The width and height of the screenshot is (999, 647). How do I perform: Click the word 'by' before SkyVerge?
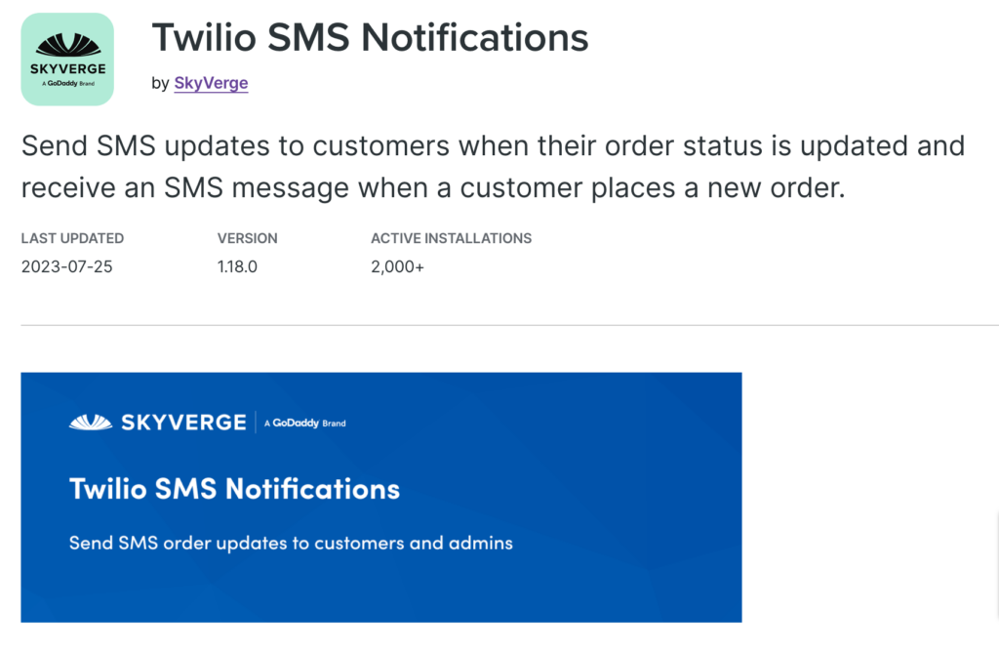[x=160, y=83]
